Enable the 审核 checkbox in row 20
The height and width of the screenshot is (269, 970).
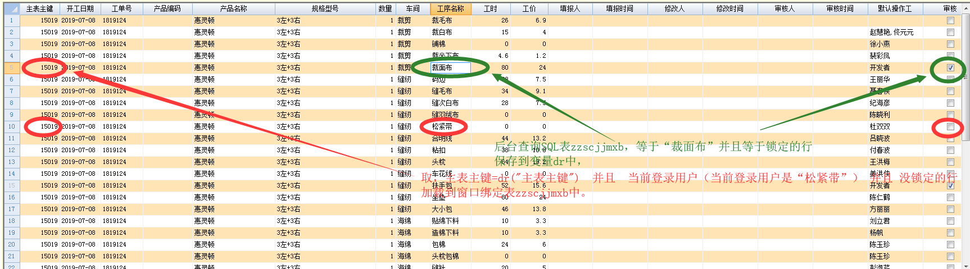[950, 244]
